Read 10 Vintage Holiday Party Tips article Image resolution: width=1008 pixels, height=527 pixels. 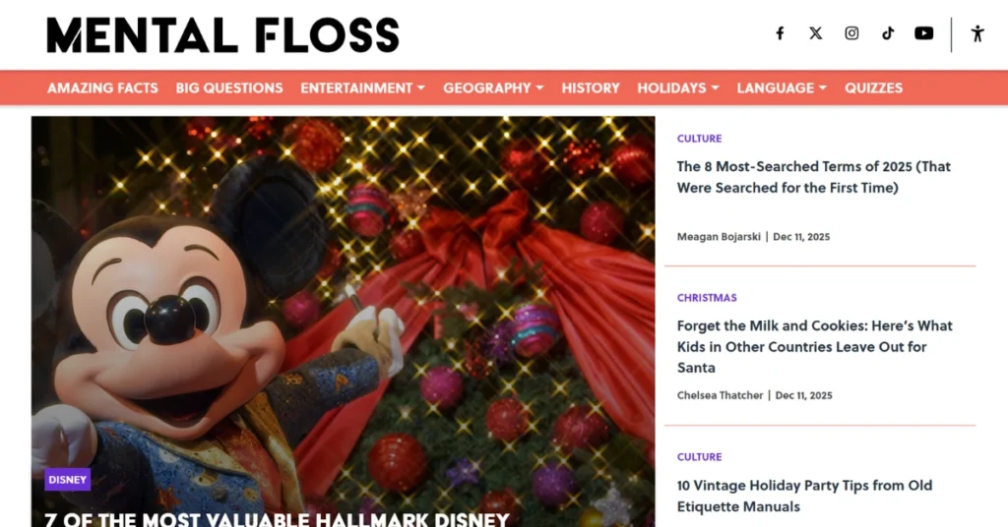click(805, 497)
